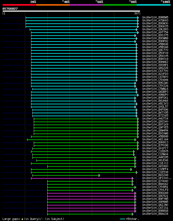Screen dimensions: 173x221
Task: Select the UniRef100_B9T1K9 label
Action: 155,125
